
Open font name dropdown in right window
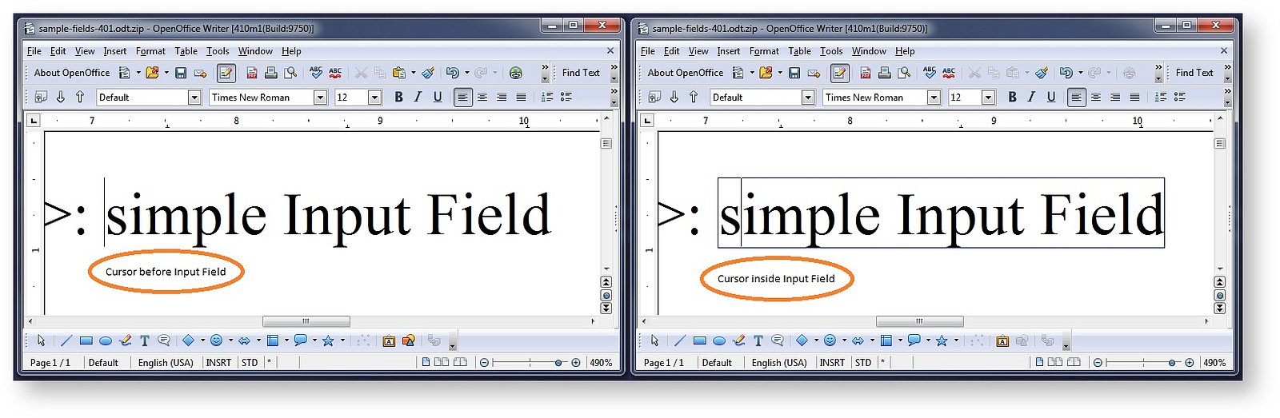click(934, 98)
